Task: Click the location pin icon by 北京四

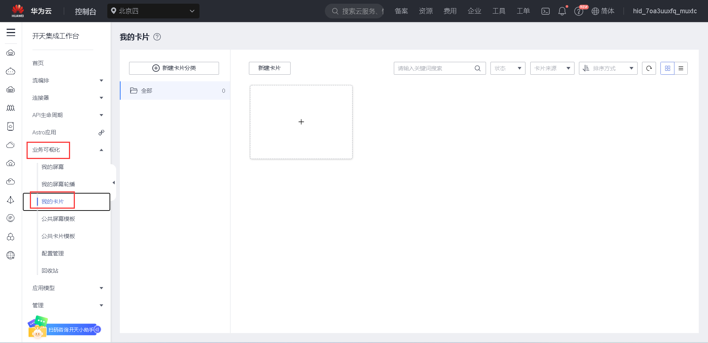Action: pyautogui.click(x=114, y=11)
